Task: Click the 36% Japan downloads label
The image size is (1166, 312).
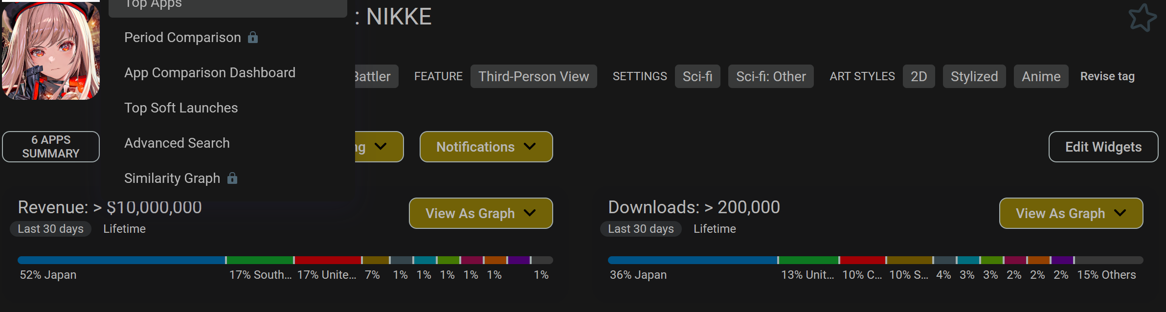Action: pyautogui.click(x=638, y=275)
